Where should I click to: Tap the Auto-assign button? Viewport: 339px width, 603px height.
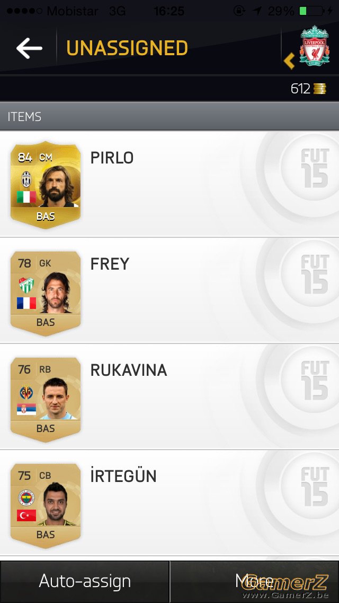pyautogui.click(x=84, y=581)
